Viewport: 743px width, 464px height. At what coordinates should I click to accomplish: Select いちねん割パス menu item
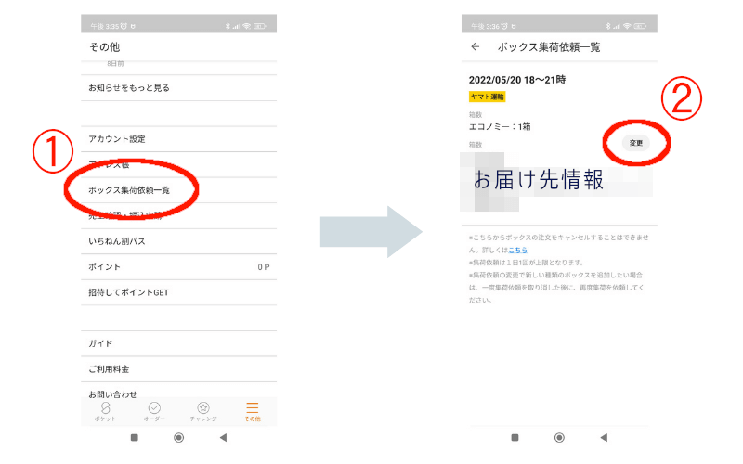[x=117, y=241]
